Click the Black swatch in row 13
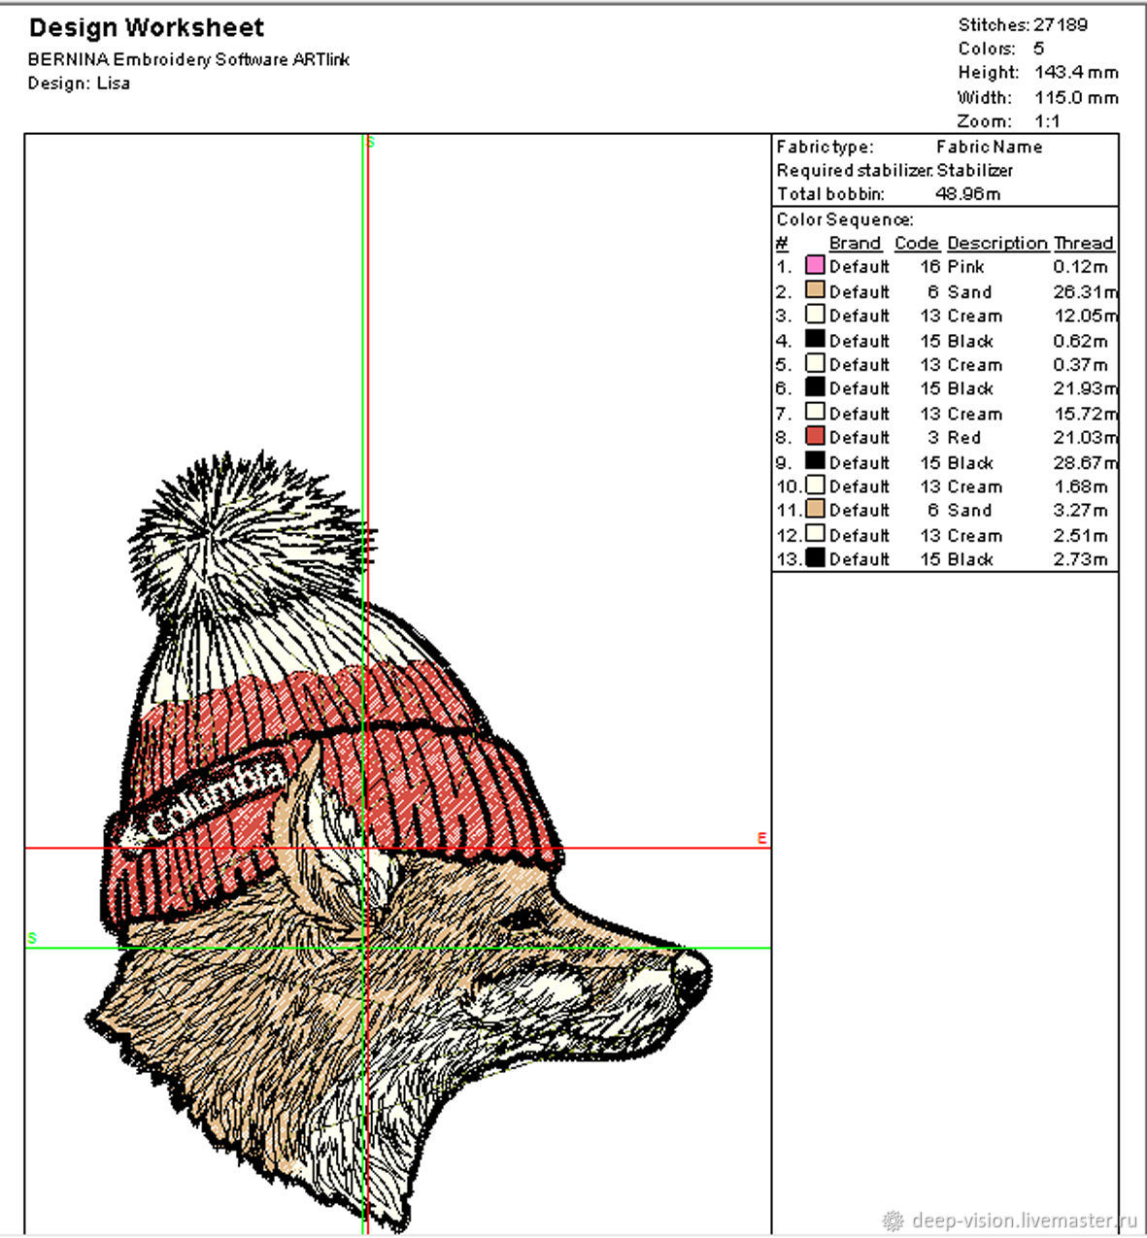 (815, 557)
